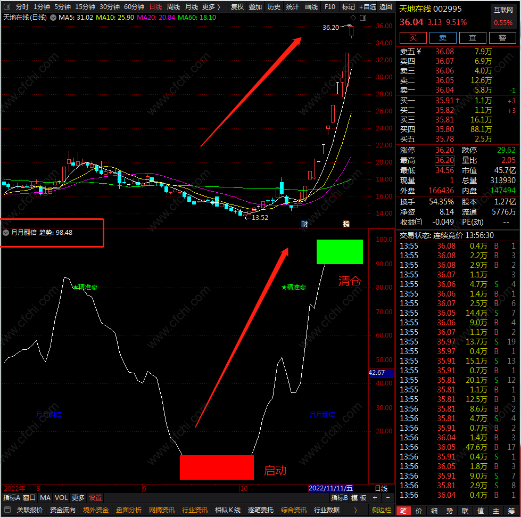Image resolution: width=521 pixels, height=517 pixels.
Task: Open the 细 detail tab
Action: (x=434, y=511)
